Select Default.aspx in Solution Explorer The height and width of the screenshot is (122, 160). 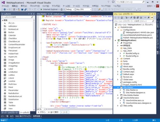pos(128,74)
